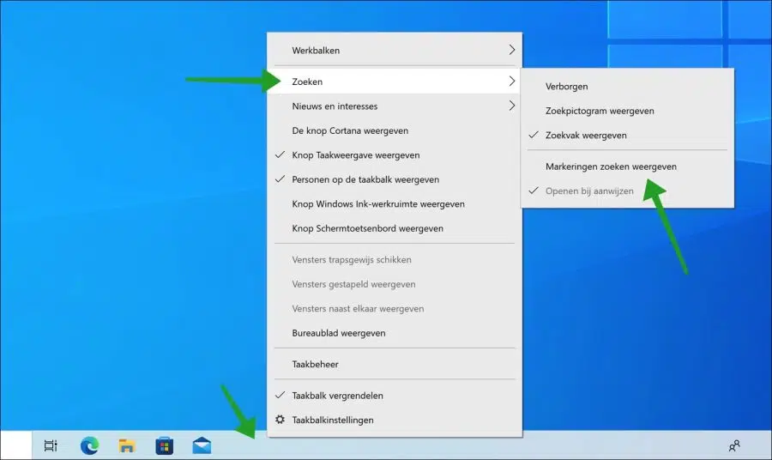Click Vensters trapsgewijs schikken
This screenshot has width=772, height=460.
(395, 260)
